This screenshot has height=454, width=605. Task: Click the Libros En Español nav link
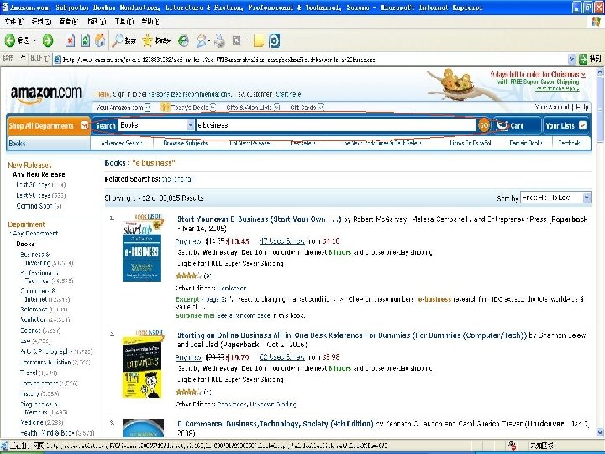pyautogui.click(x=470, y=143)
